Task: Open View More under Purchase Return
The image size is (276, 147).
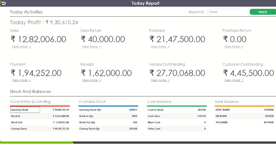Action: pos(234,47)
